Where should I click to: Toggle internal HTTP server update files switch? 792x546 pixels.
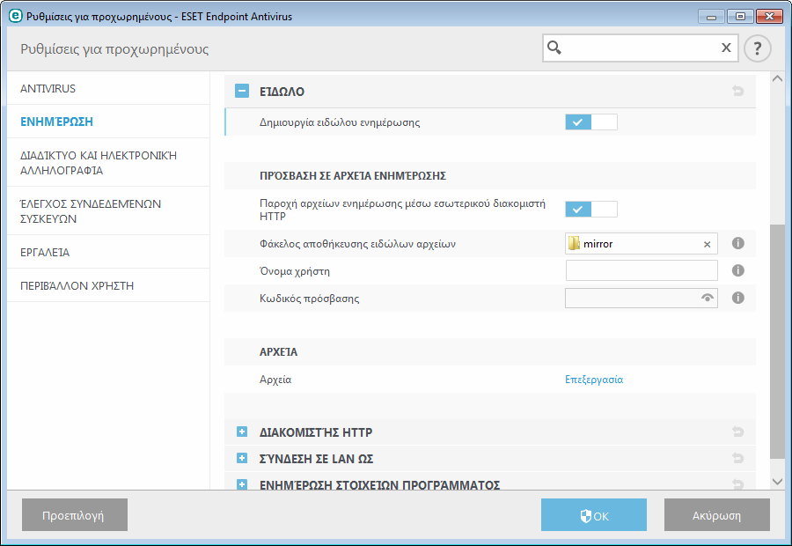591,209
